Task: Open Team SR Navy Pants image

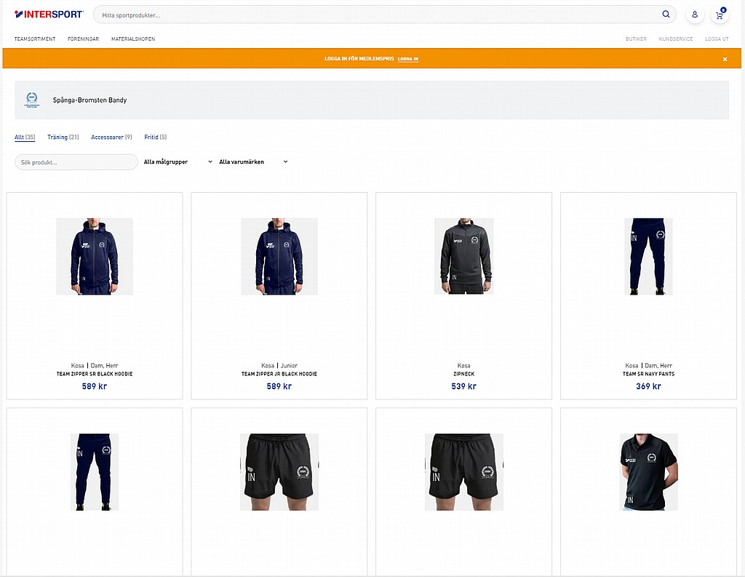Action: (648, 257)
